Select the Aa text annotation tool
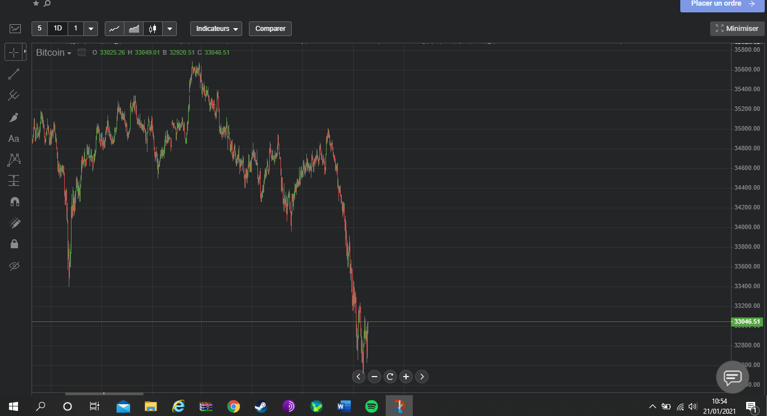 (14, 138)
